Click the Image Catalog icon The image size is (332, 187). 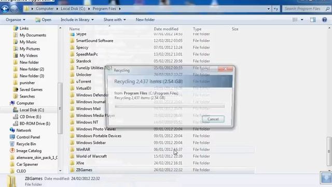[x=12, y=151]
